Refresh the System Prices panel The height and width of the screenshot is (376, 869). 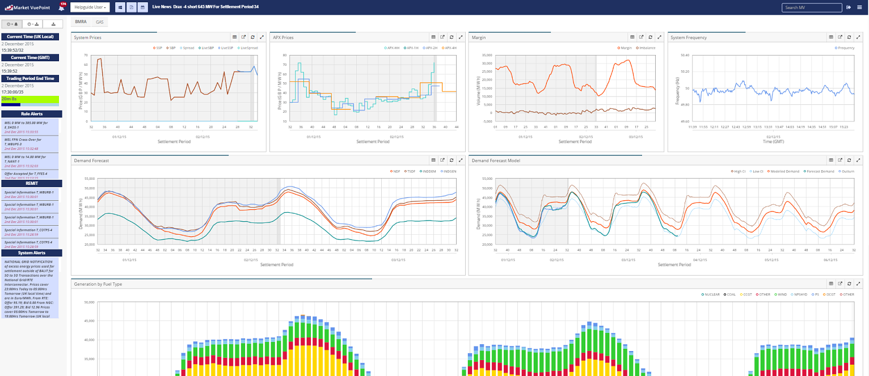coord(252,37)
